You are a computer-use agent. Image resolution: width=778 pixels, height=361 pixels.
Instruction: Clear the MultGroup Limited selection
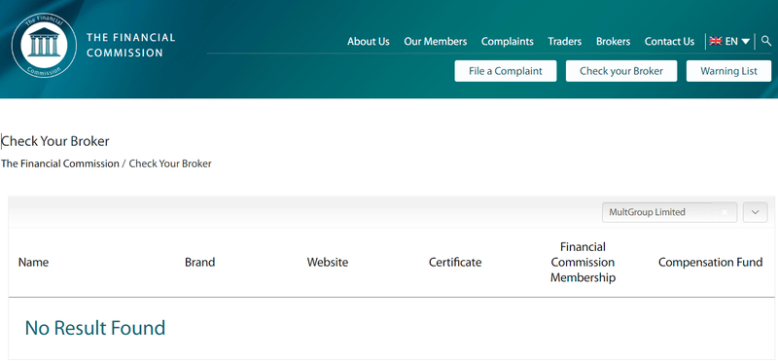click(x=725, y=212)
